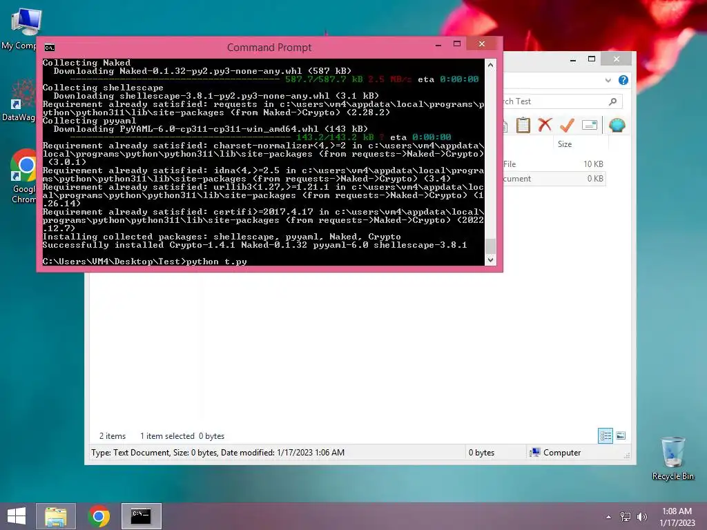Click the blue shell icon in toolbar
The width and height of the screenshot is (707, 530).
(x=617, y=125)
